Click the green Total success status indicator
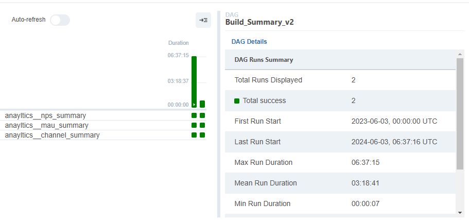The width and height of the screenshot is (469, 220). pyautogui.click(x=237, y=101)
